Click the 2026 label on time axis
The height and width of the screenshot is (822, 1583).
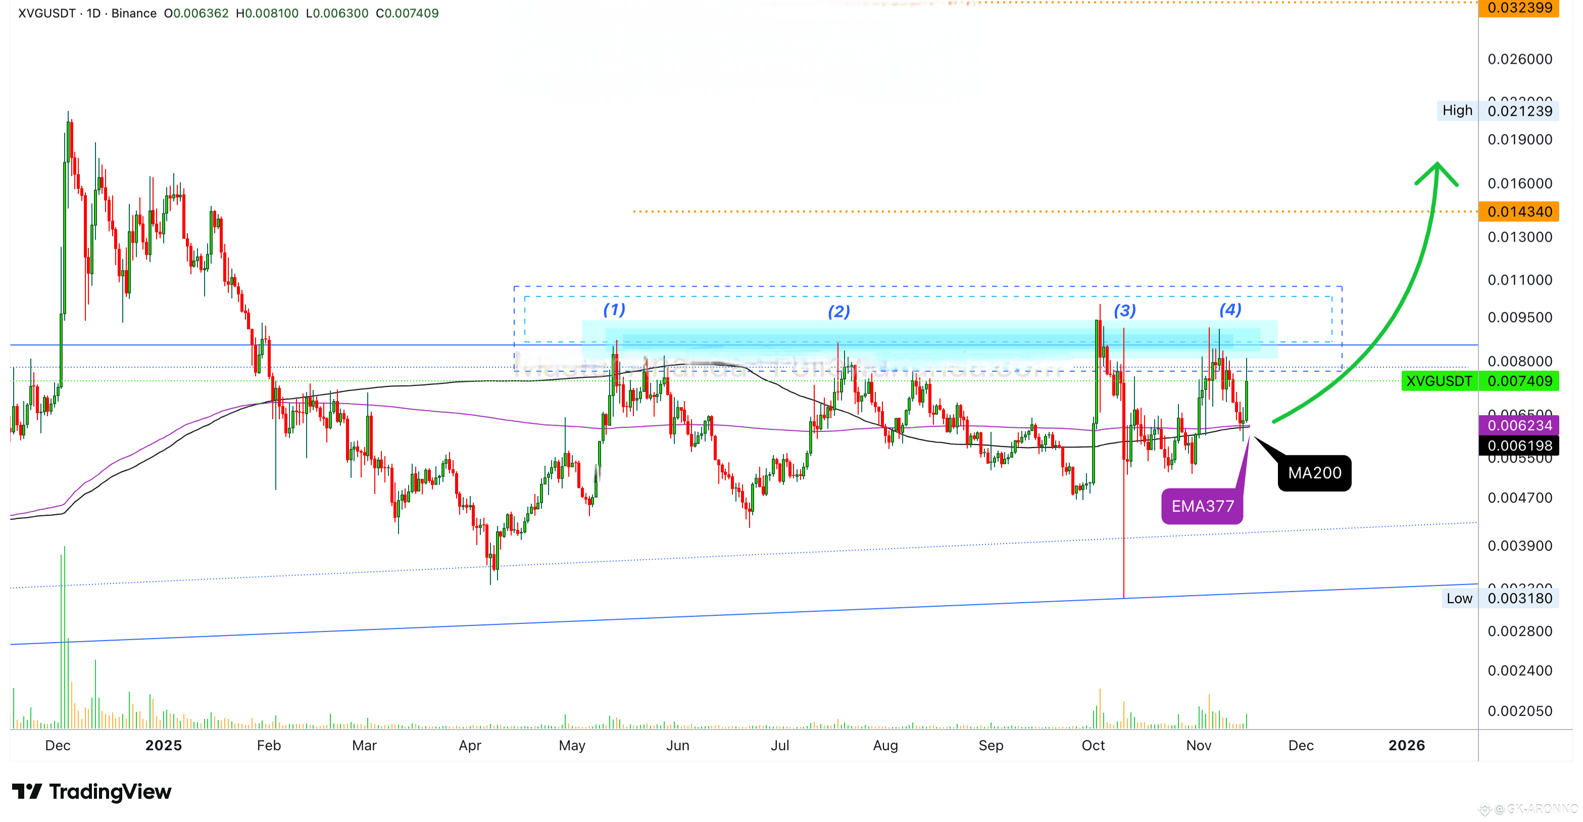click(x=1407, y=745)
